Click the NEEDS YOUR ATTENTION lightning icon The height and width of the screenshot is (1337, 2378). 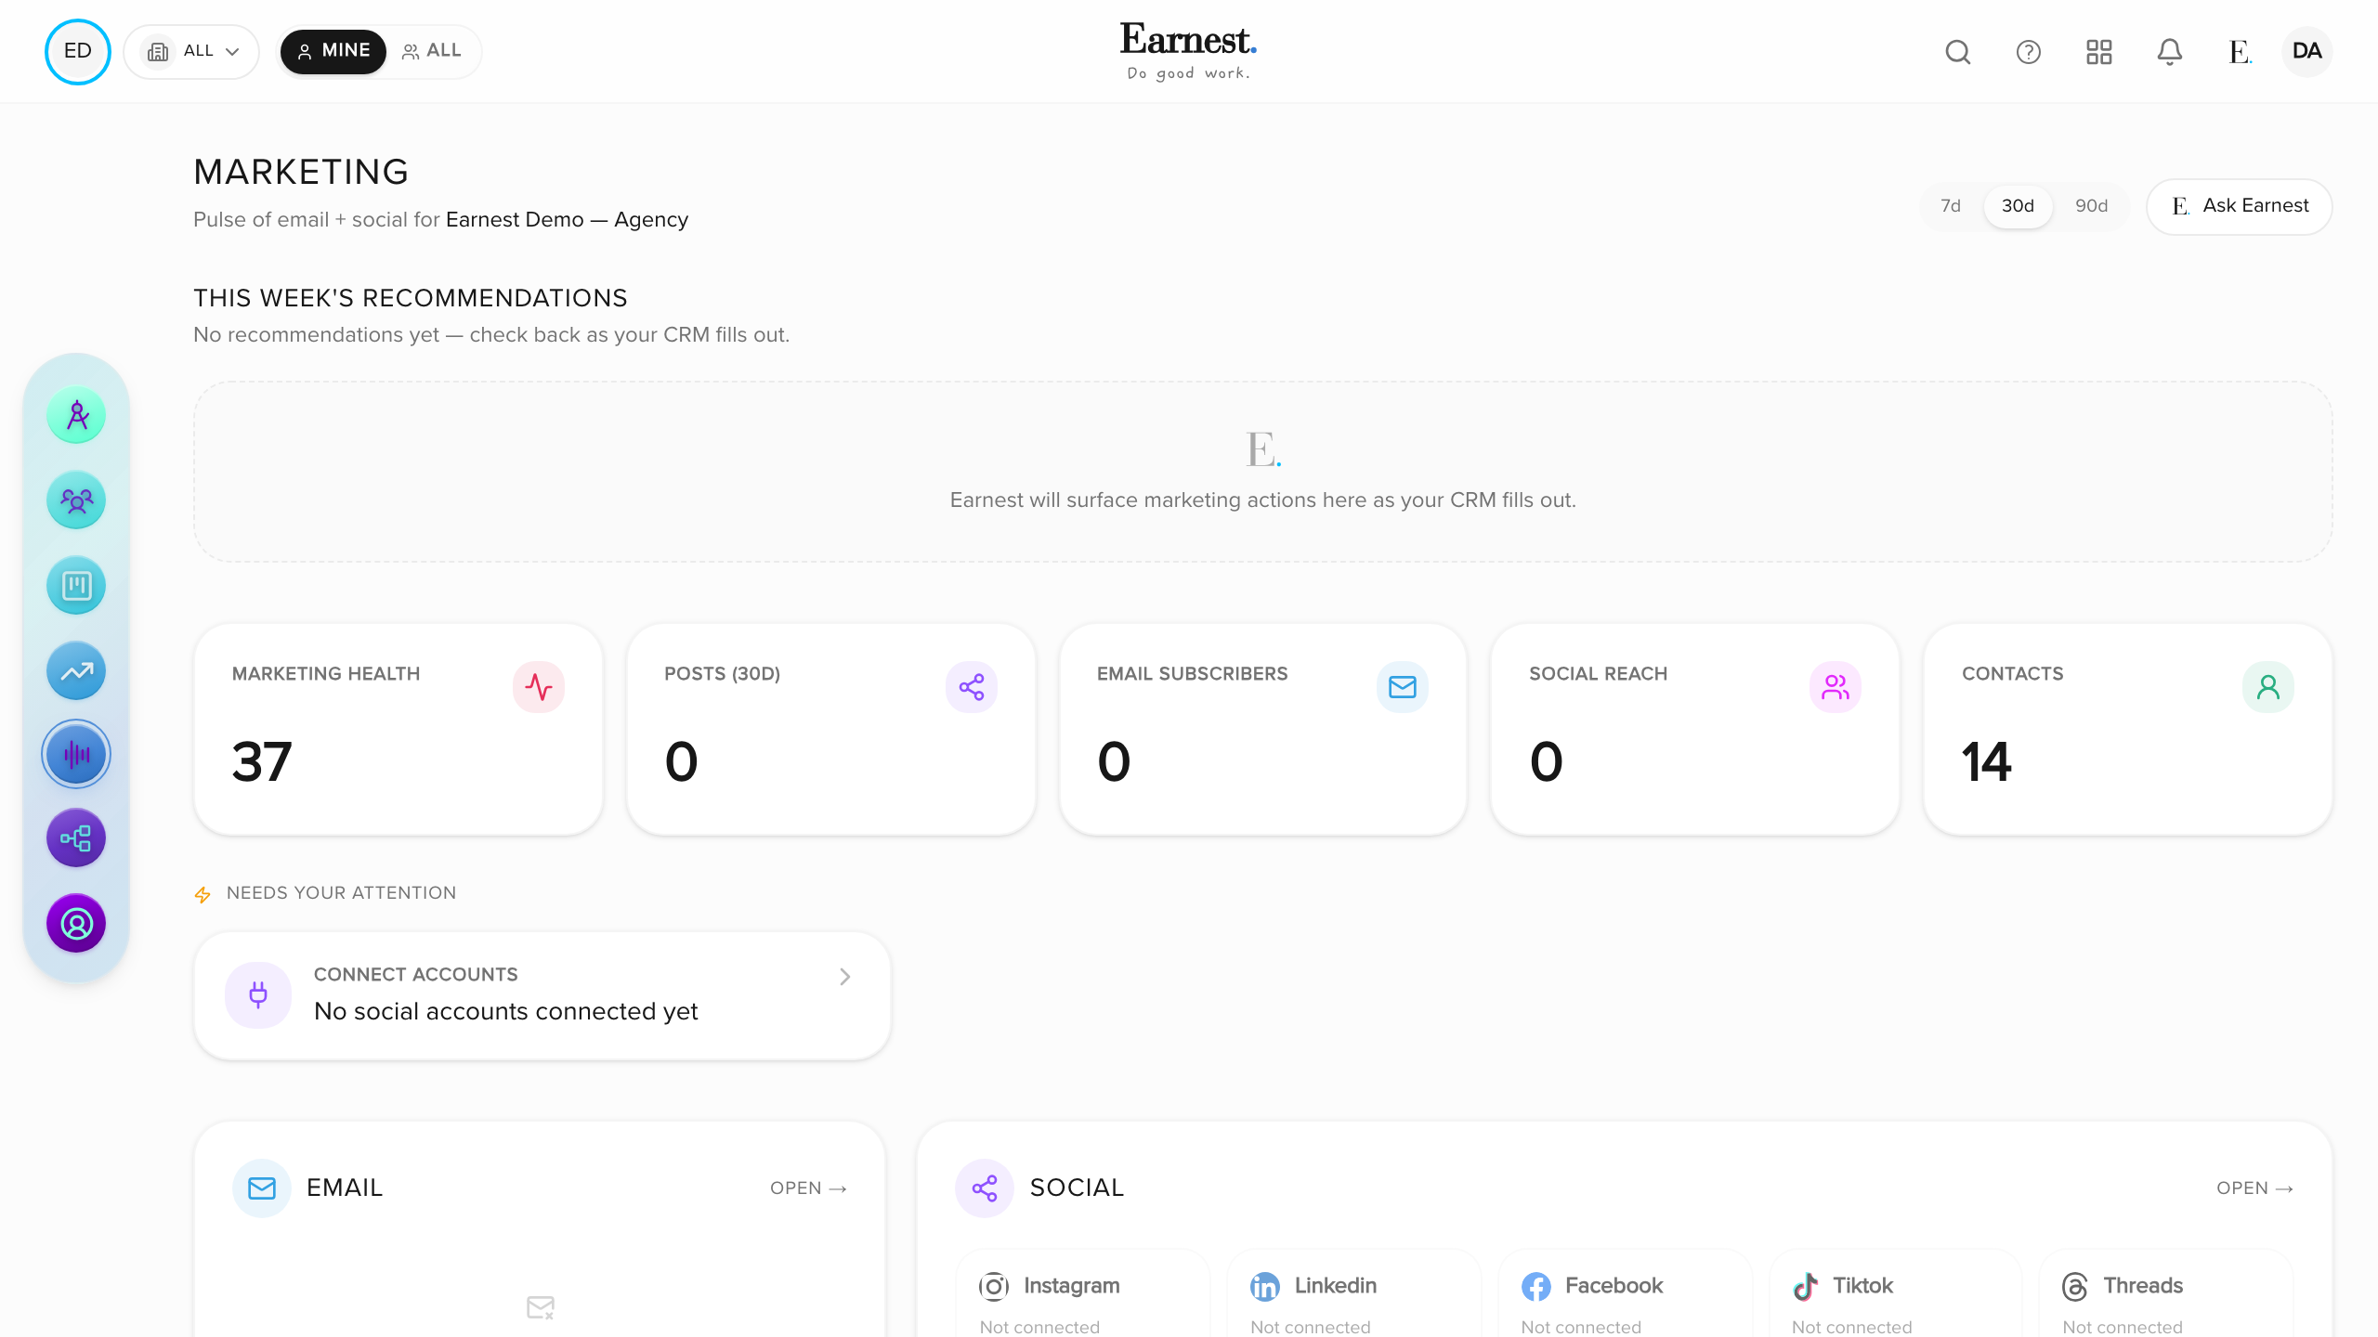203,895
